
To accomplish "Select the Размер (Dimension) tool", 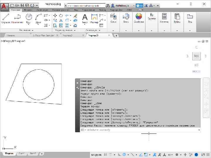I will (x=94, y=19).
